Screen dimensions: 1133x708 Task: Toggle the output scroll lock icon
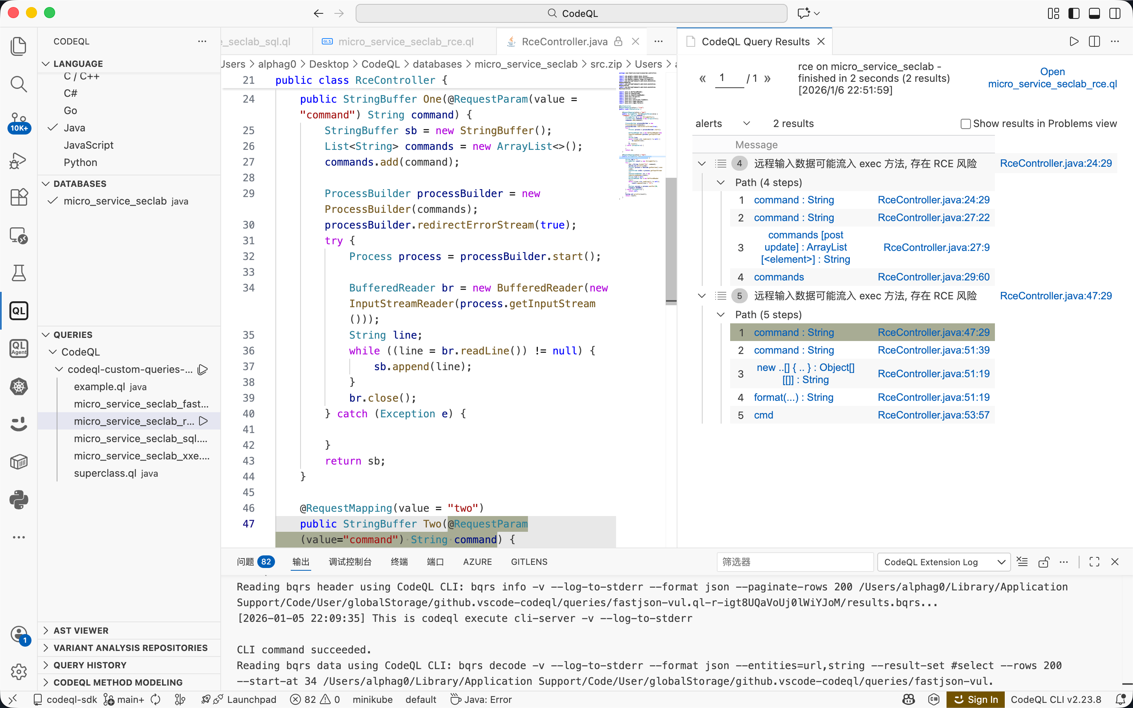1044,562
